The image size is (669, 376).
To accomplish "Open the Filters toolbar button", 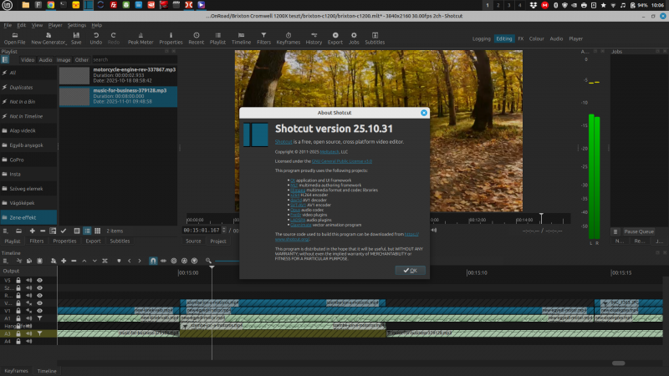I will 263,36.
